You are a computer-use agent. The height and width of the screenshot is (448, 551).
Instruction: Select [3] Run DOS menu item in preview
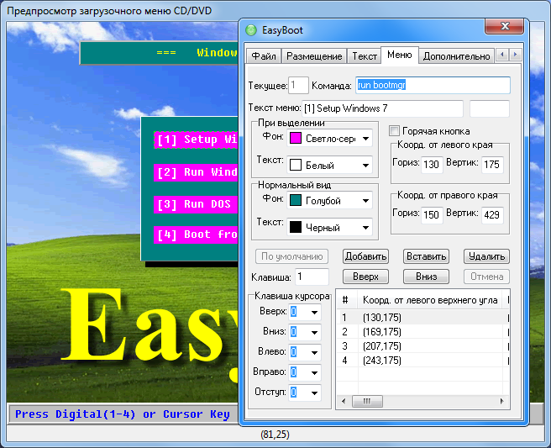click(x=196, y=204)
